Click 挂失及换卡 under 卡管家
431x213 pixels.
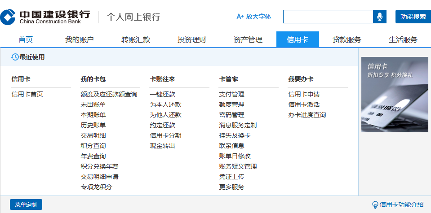(x=235, y=135)
